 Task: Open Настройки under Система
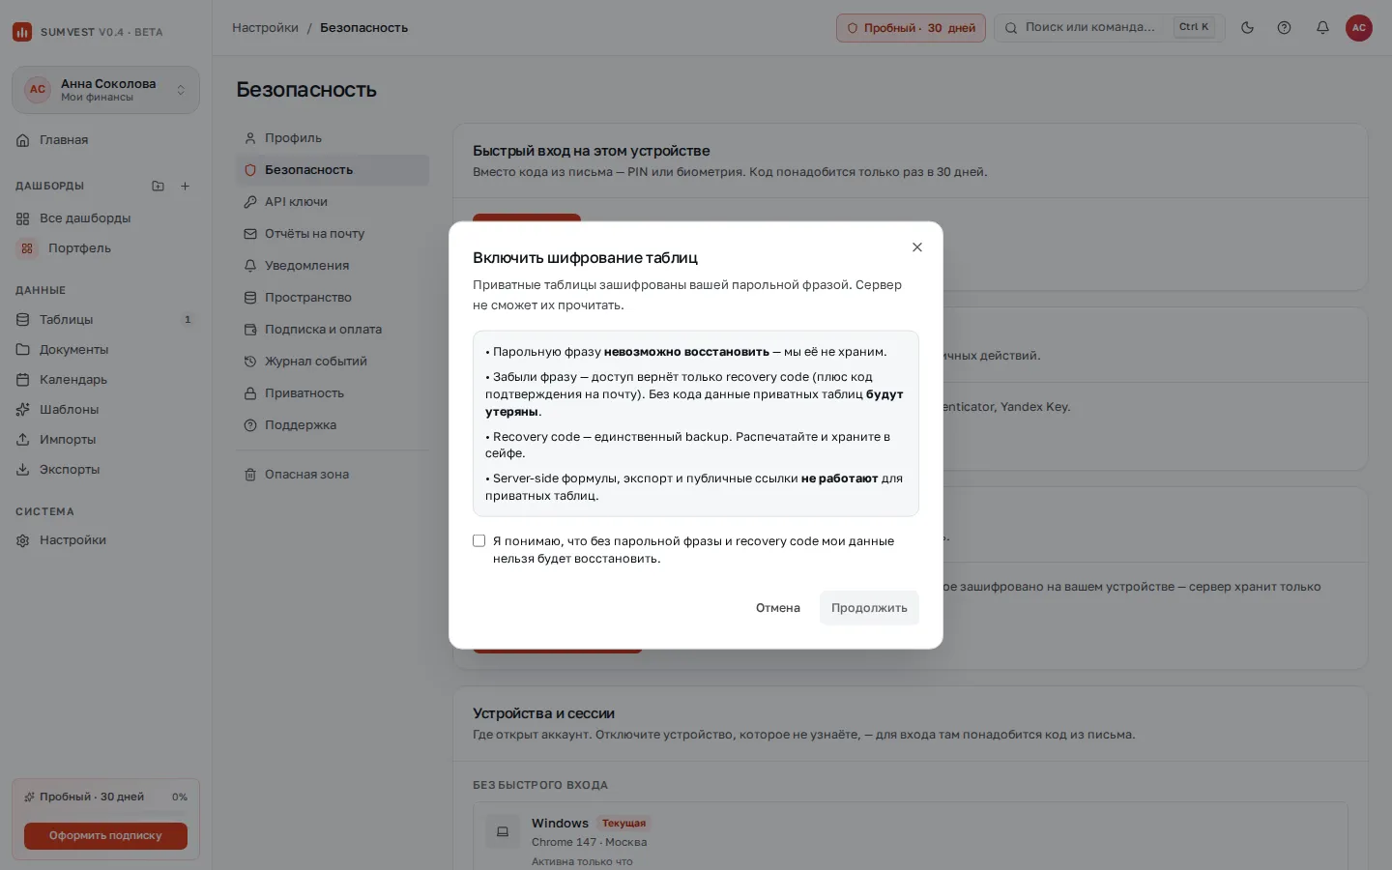[x=105, y=540]
